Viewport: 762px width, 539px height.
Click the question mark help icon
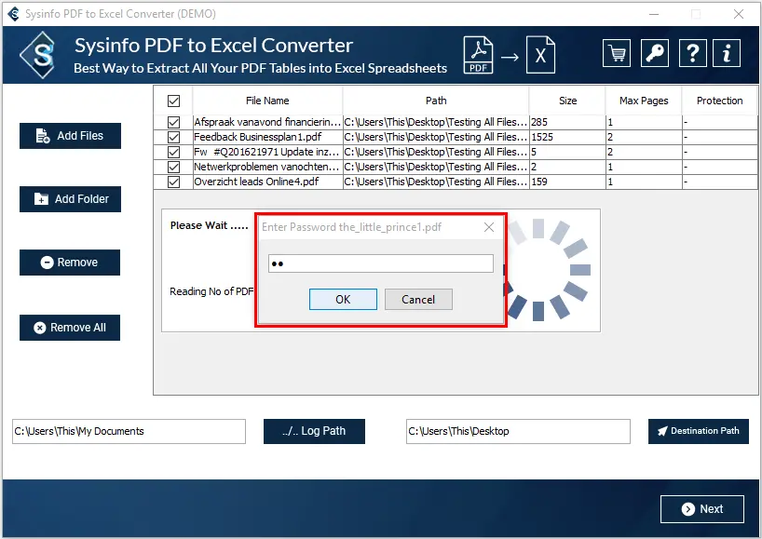692,54
